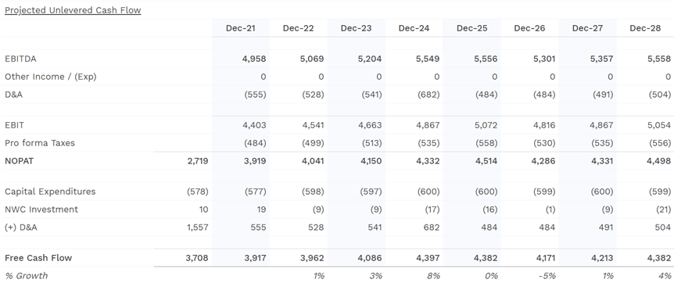Click the Dec-28 column header
This screenshot has height=283, width=674.
coord(645,28)
